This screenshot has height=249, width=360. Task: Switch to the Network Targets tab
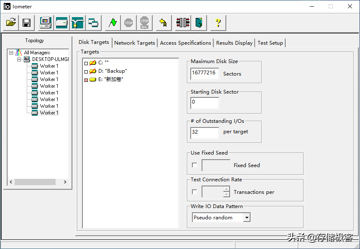[x=135, y=43]
